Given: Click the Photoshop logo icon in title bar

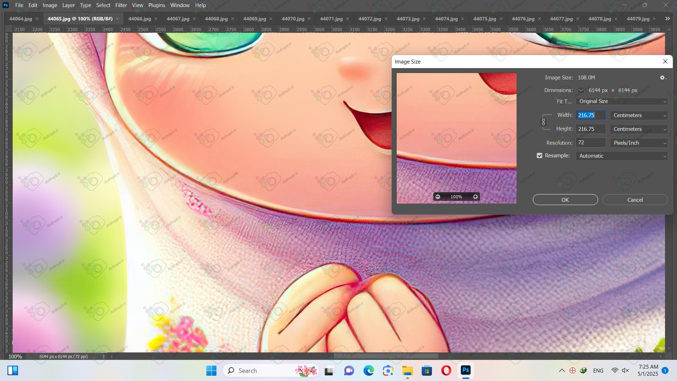Looking at the screenshot, I should click(x=6, y=5).
